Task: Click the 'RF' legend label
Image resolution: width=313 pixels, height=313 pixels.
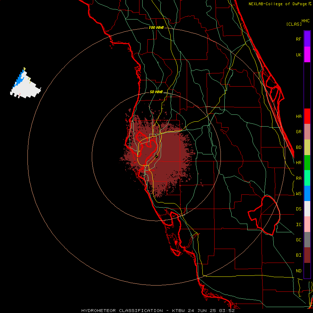Action: [x=299, y=39]
